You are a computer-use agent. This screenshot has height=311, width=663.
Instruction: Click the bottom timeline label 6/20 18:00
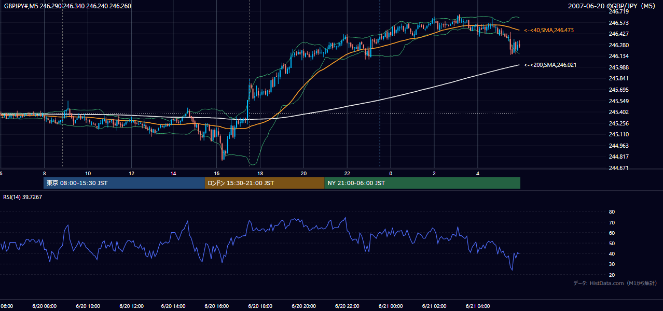pyautogui.click(x=260, y=306)
